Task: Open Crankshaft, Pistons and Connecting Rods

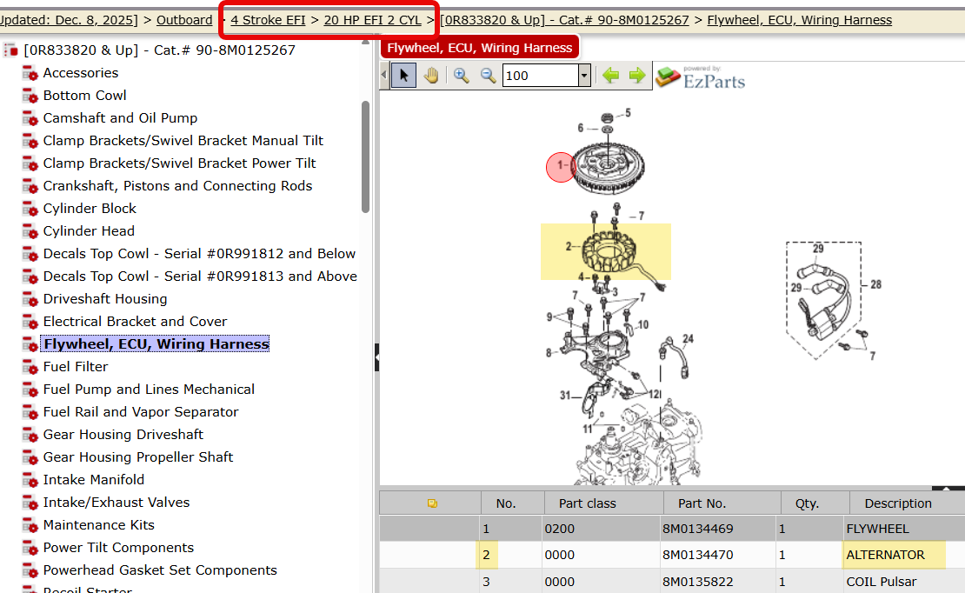Action: [x=177, y=186]
